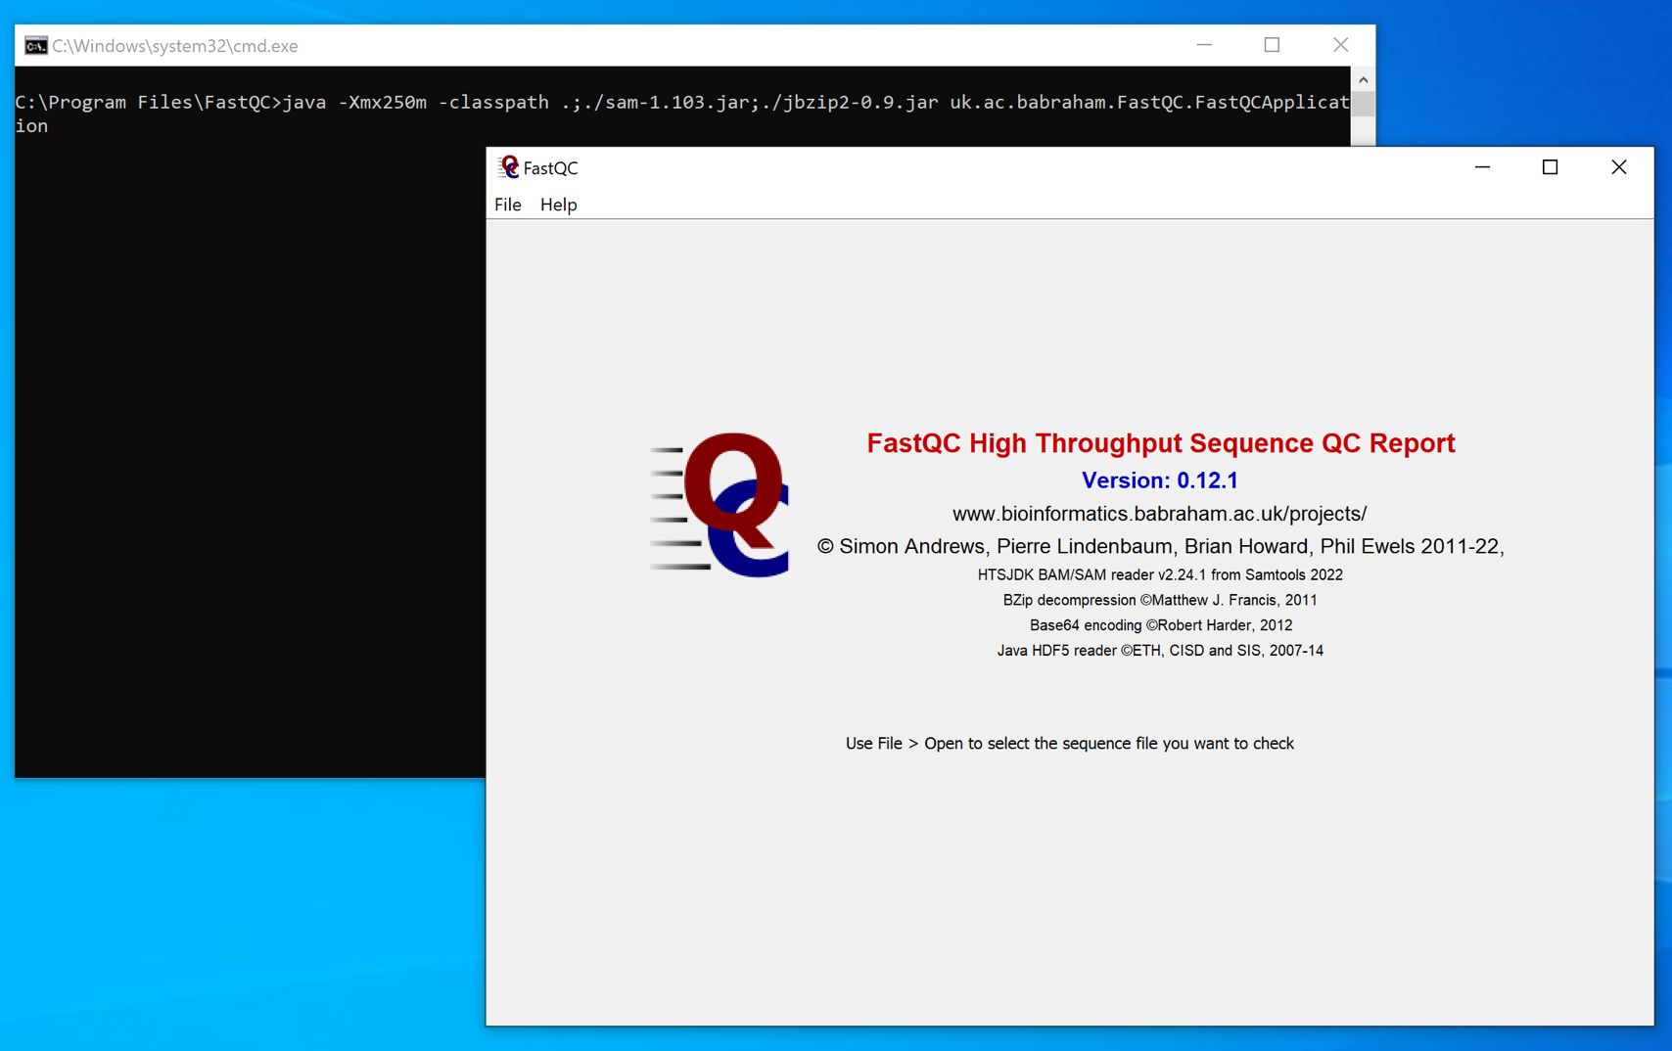Click the cmd.exe window title text
This screenshot has width=1672, height=1051.
click(174, 46)
